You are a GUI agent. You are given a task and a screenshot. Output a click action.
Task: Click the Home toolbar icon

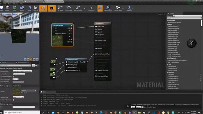[x=29, y=8]
